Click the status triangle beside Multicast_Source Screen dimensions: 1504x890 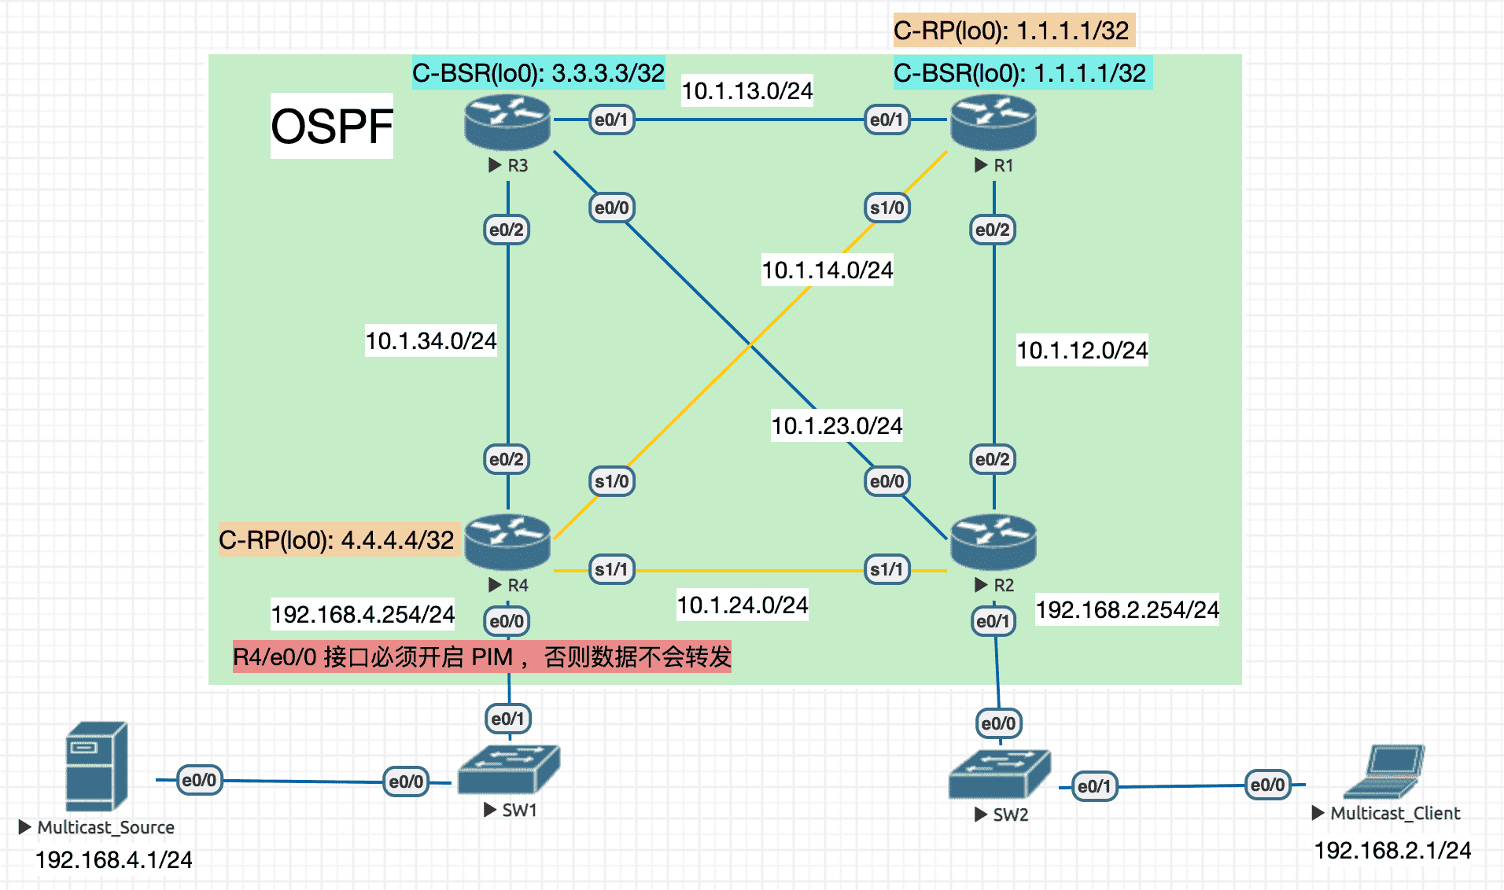[25, 827]
